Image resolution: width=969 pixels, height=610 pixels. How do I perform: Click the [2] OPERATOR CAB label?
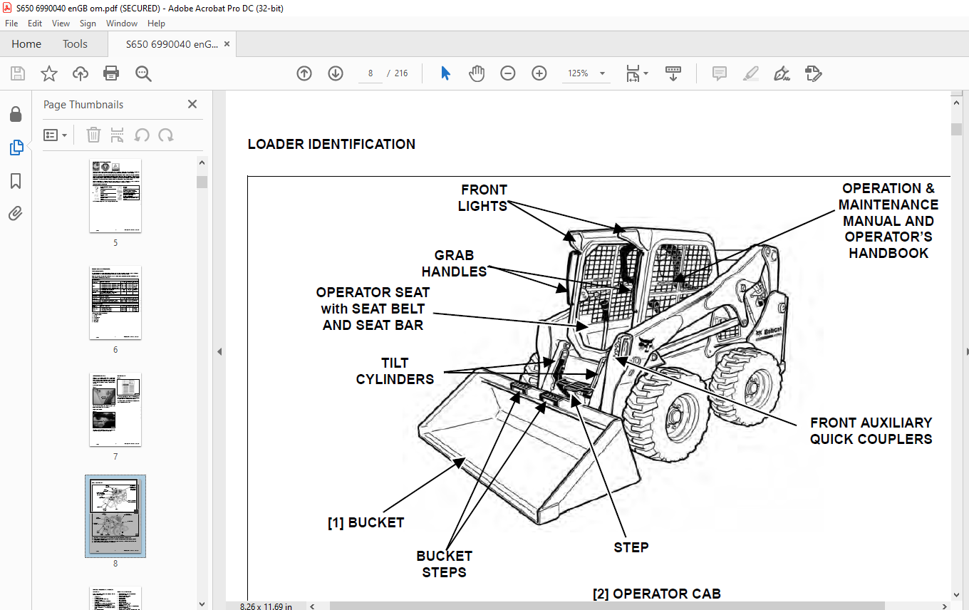click(x=656, y=594)
